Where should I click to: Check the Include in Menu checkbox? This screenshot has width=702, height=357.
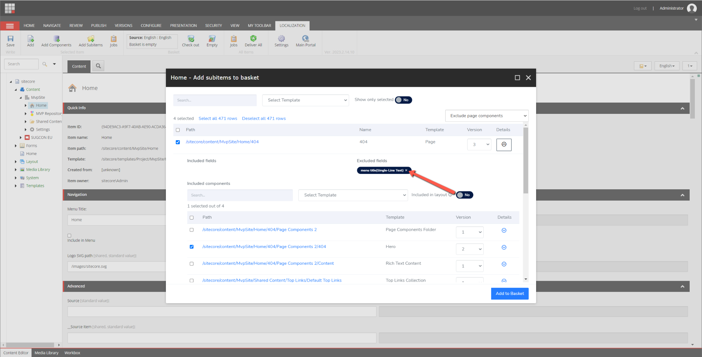(69, 236)
